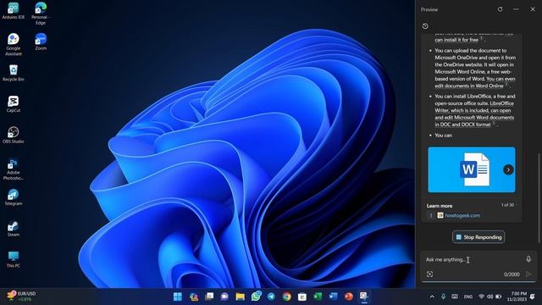Click the active Copilot taskbar icon
The width and height of the screenshot is (542, 305).
[x=364, y=297]
